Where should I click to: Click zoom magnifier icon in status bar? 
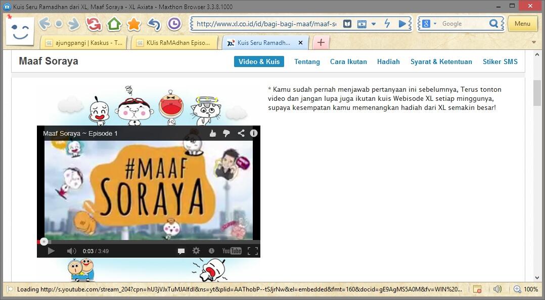[x=517, y=289]
